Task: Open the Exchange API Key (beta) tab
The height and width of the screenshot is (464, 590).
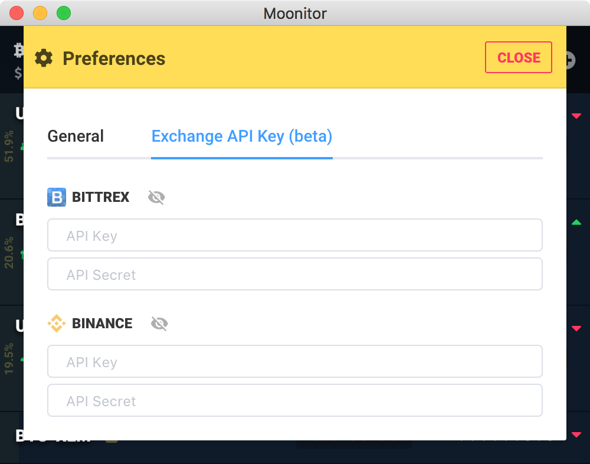Action: click(242, 136)
